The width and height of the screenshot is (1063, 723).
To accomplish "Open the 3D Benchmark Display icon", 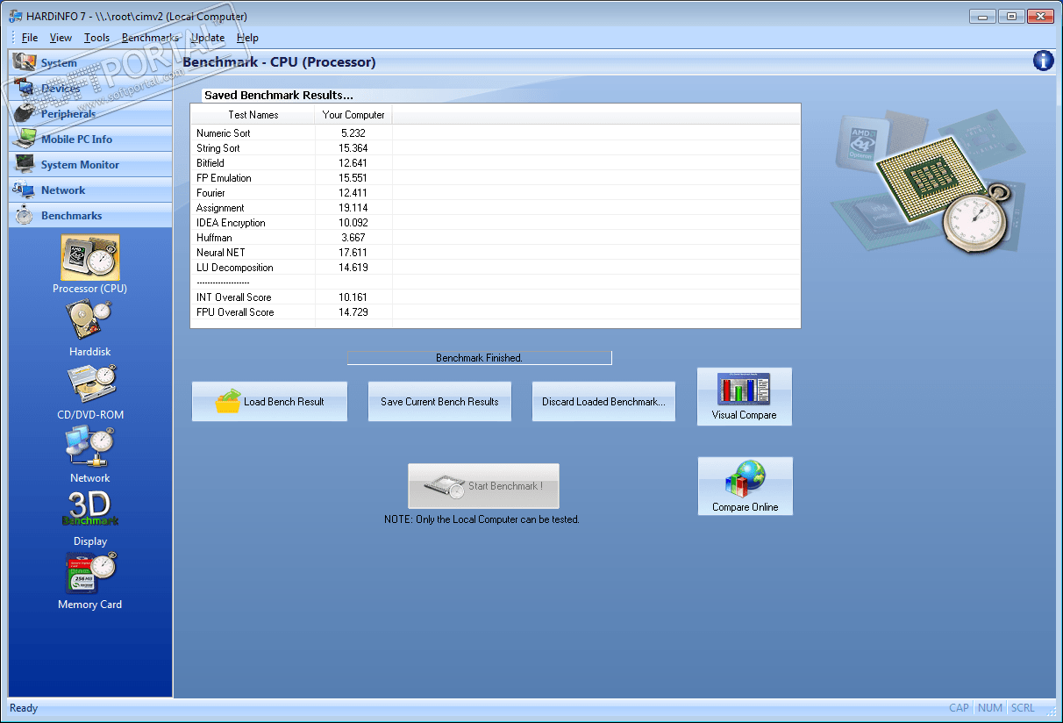I will point(90,509).
